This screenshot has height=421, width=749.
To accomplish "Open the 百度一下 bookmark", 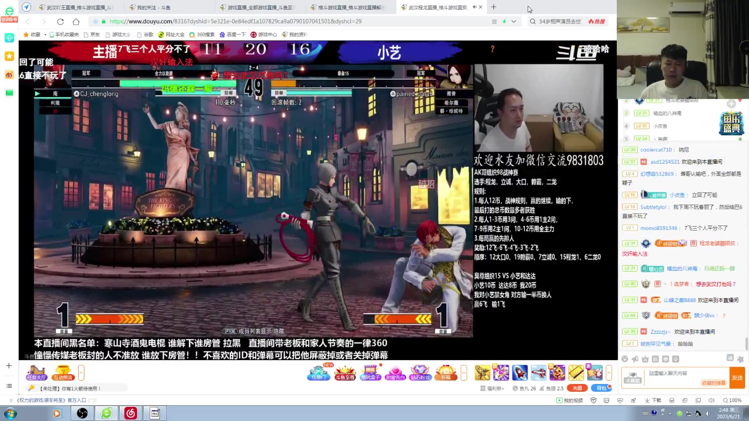I will [233, 35].
